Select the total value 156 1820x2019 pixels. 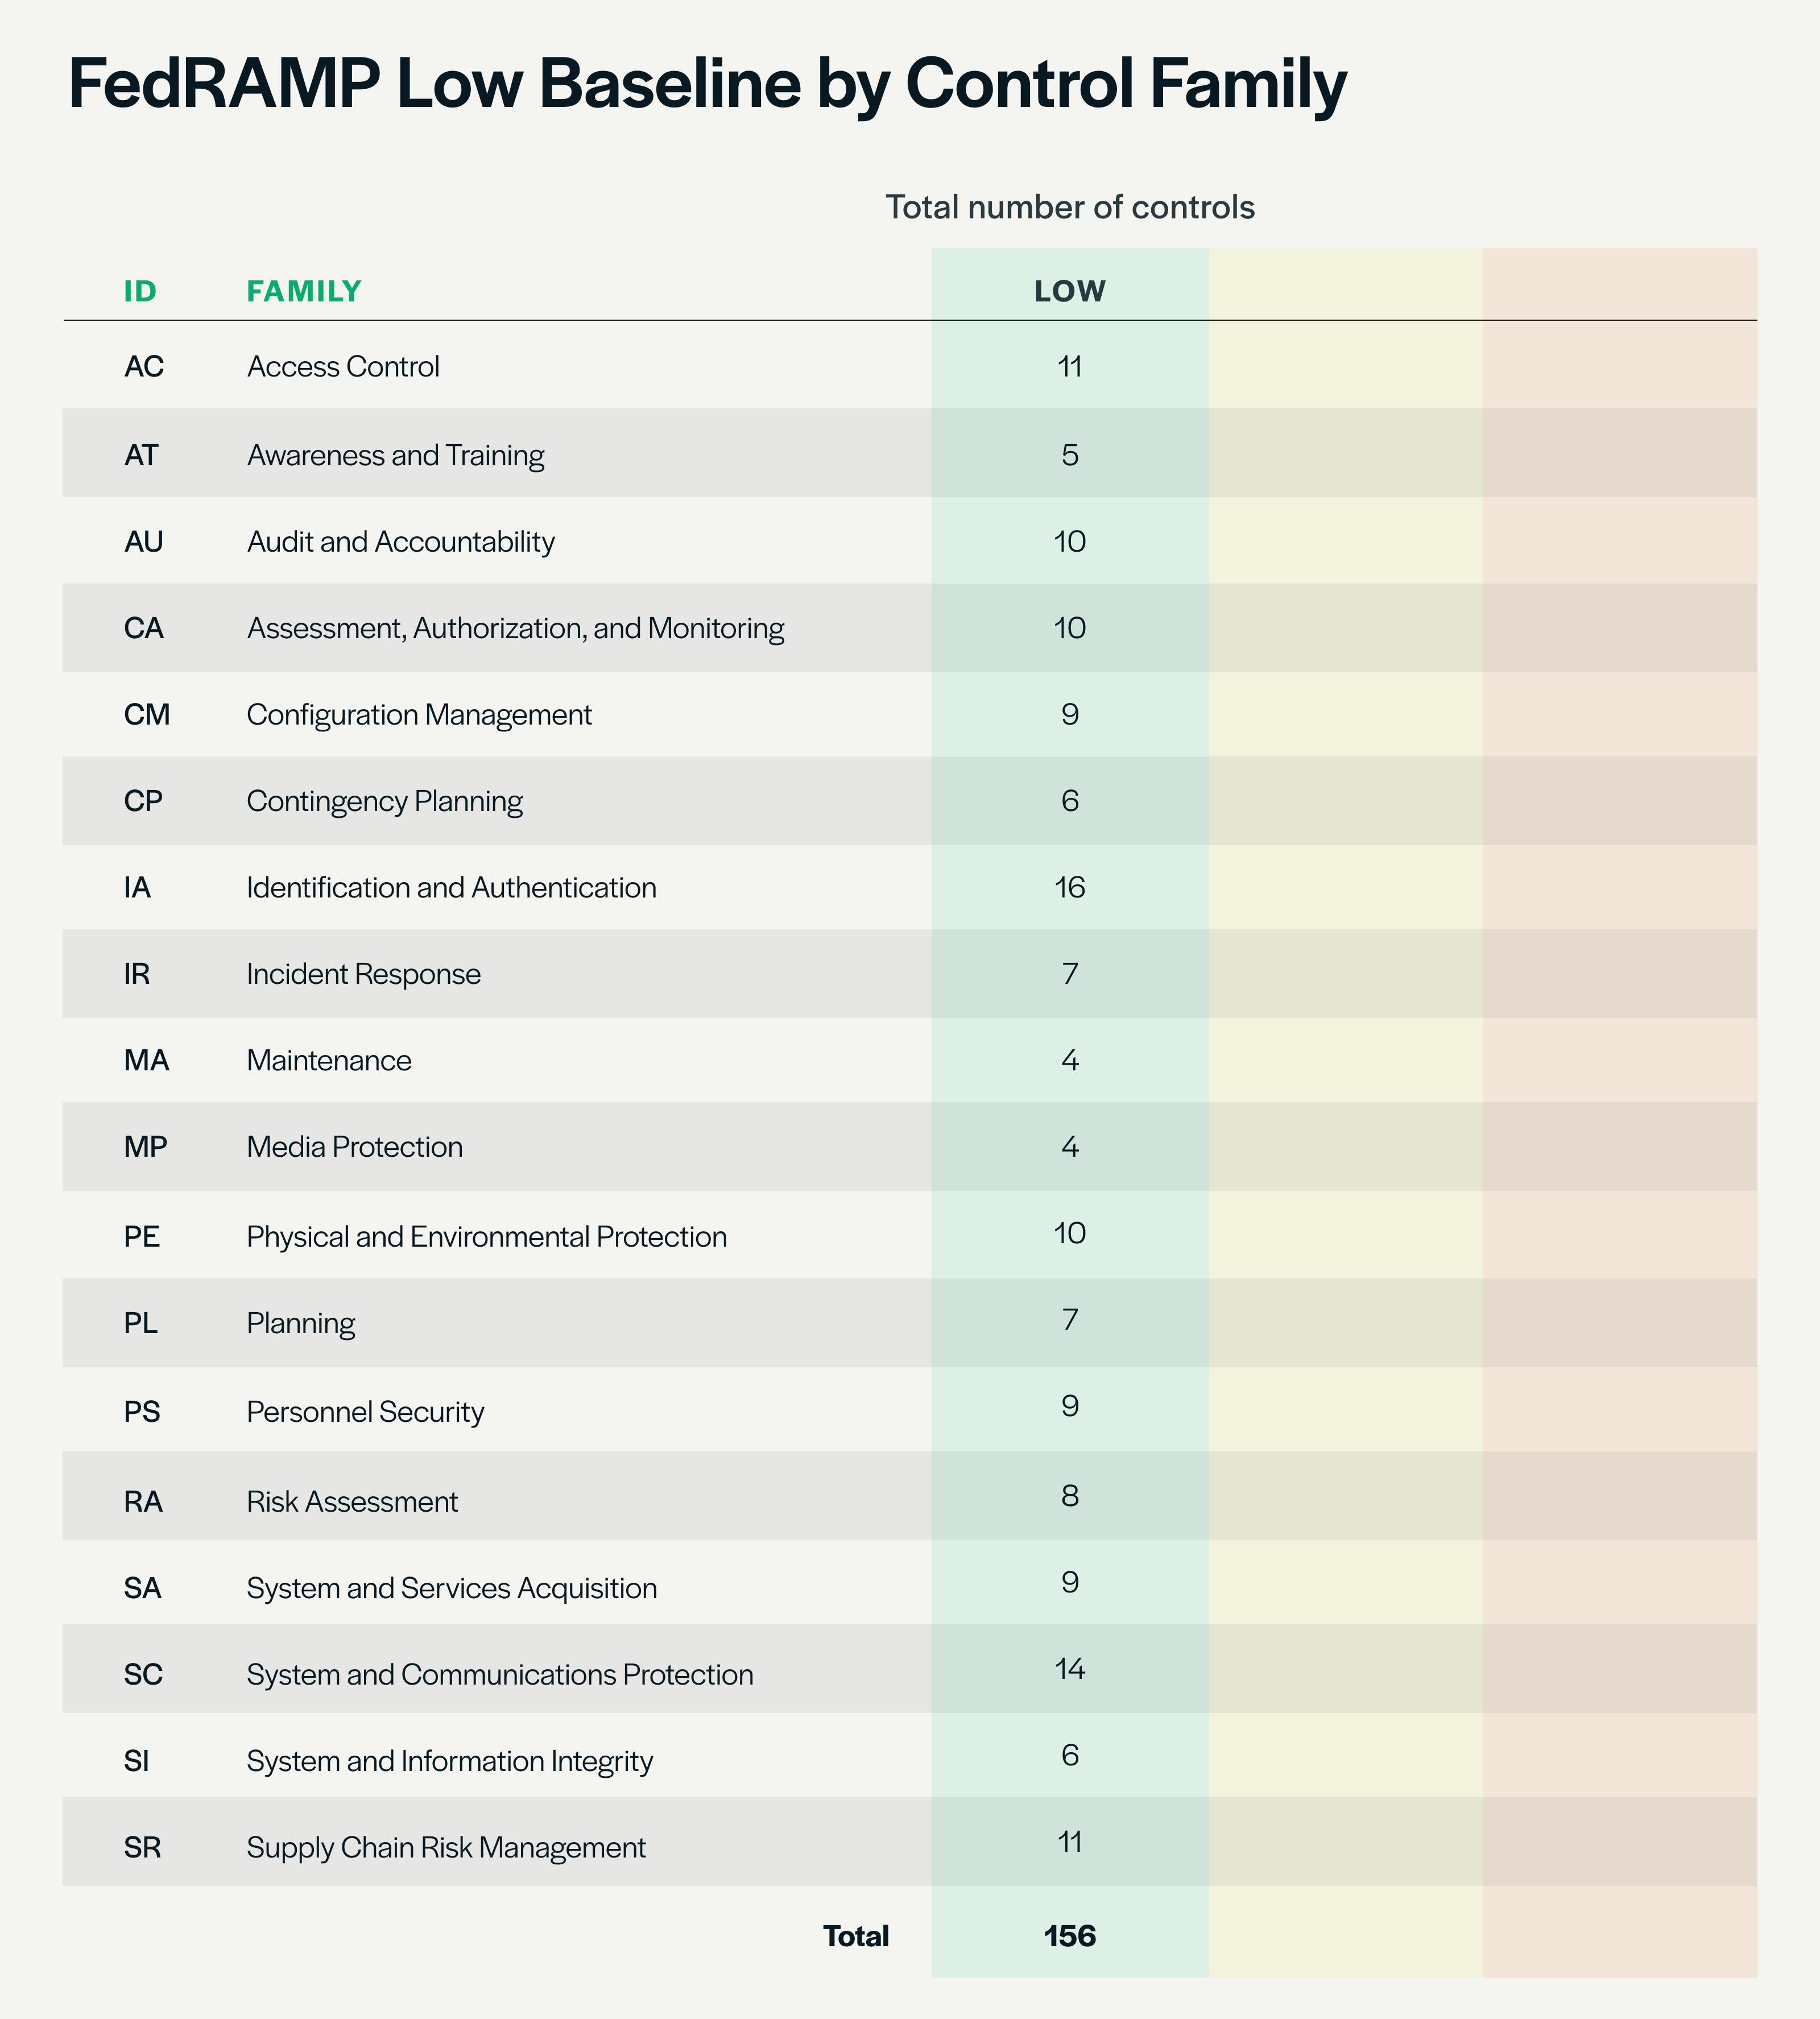(1069, 1936)
